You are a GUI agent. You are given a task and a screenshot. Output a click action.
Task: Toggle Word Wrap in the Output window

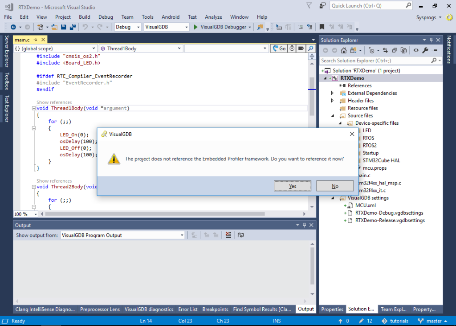[240, 235]
